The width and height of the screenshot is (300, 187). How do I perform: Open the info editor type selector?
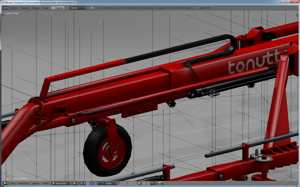click(5, 7)
